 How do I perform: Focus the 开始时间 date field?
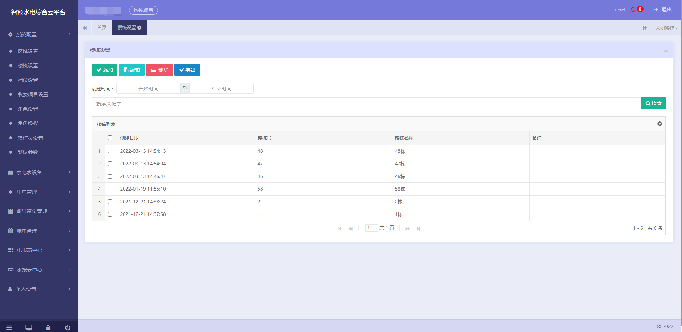coord(148,88)
